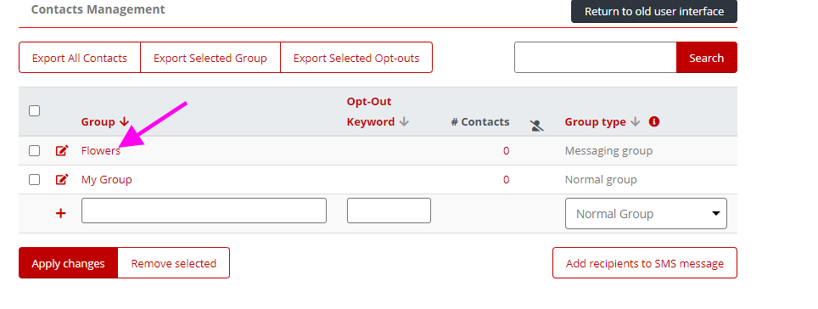Click the new group name input
This screenshot has width=818, height=309.
[x=204, y=211]
